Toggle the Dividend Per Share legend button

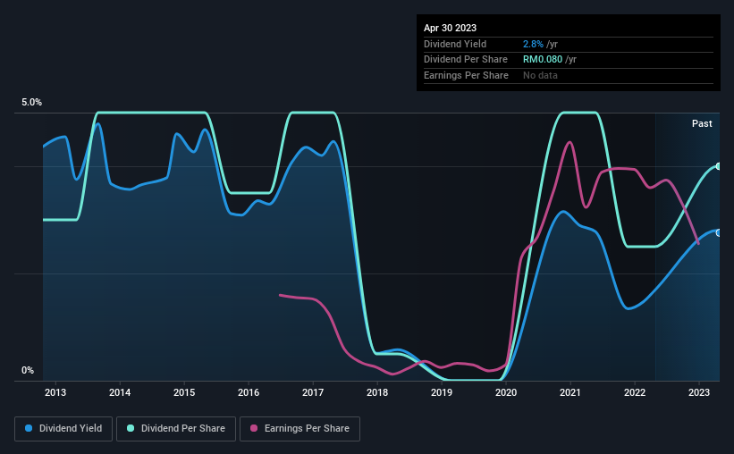coord(176,429)
